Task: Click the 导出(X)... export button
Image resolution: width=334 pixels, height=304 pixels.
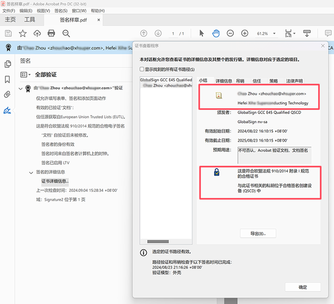Action: click(x=258, y=234)
